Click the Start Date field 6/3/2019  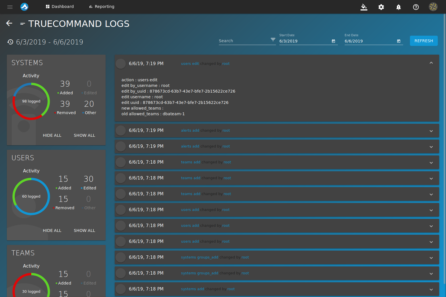pyautogui.click(x=304, y=41)
